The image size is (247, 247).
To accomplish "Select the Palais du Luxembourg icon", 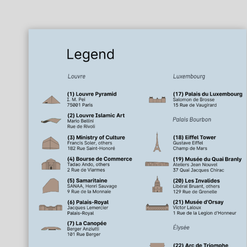I will click(157, 100).
